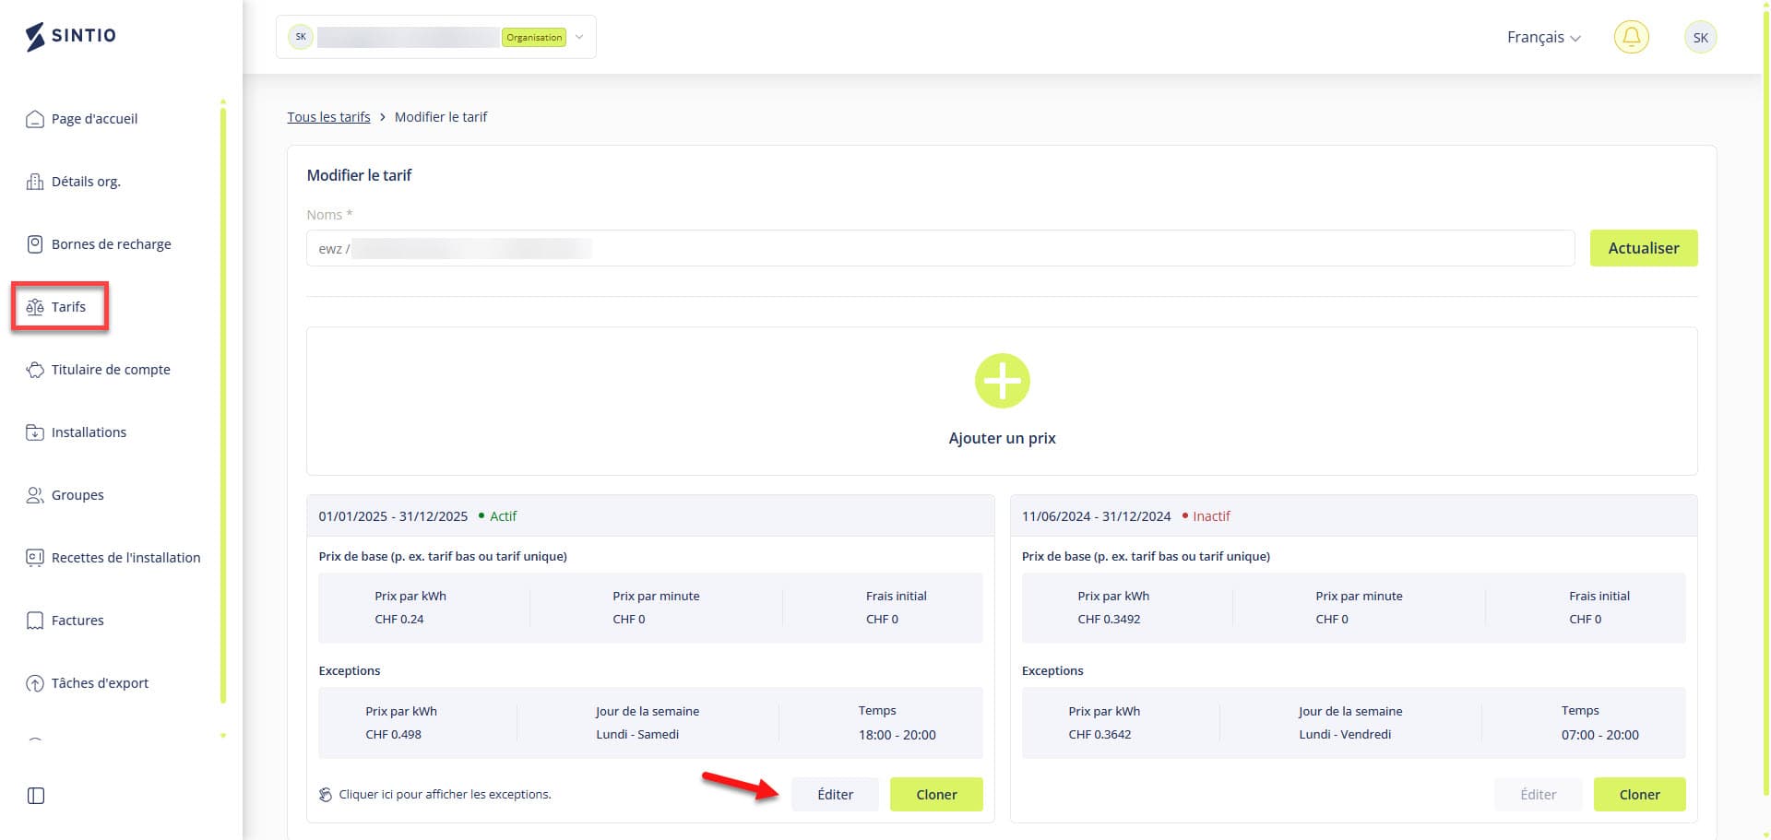Click the Factures bookmark icon

(x=35, y=621)
